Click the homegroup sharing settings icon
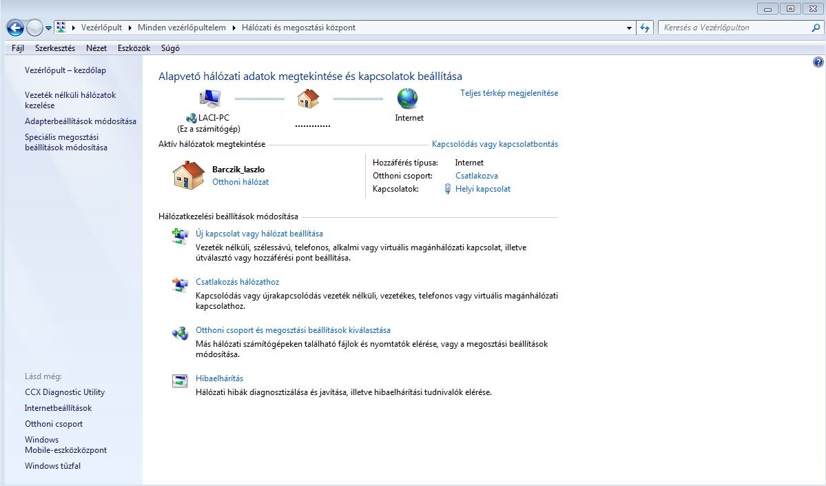The width and height of the screenshot is (826, 486). 180,333
